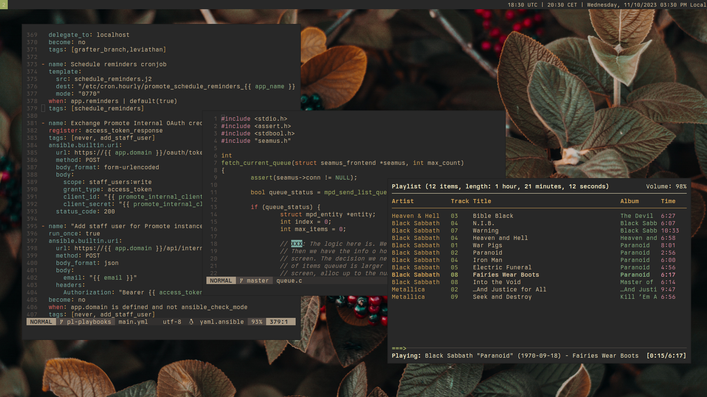Click workspace 2 indicator in top bar
Viewport: 707px width, 397px height.
pos(4,4)
